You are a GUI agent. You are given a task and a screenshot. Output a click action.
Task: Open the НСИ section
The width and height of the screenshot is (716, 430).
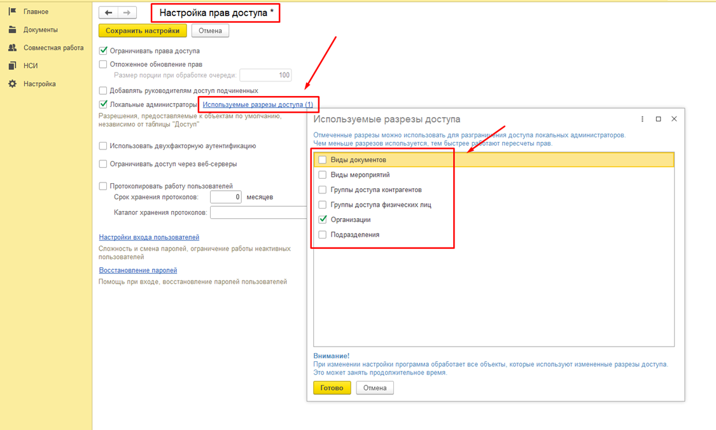pos(31,66)
